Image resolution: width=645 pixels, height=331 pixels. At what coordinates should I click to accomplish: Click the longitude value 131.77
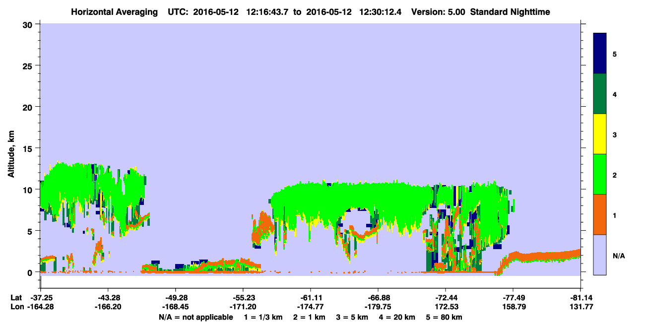(580, 307)
